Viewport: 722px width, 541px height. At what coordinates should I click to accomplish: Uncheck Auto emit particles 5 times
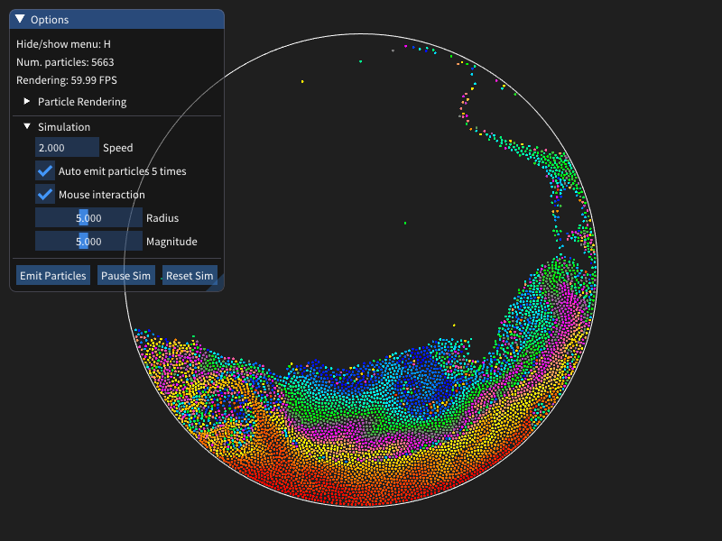tap(45, 170)
